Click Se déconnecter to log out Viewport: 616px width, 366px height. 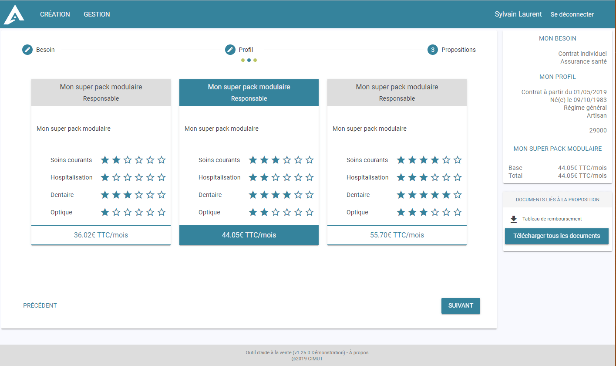point(572,14)
